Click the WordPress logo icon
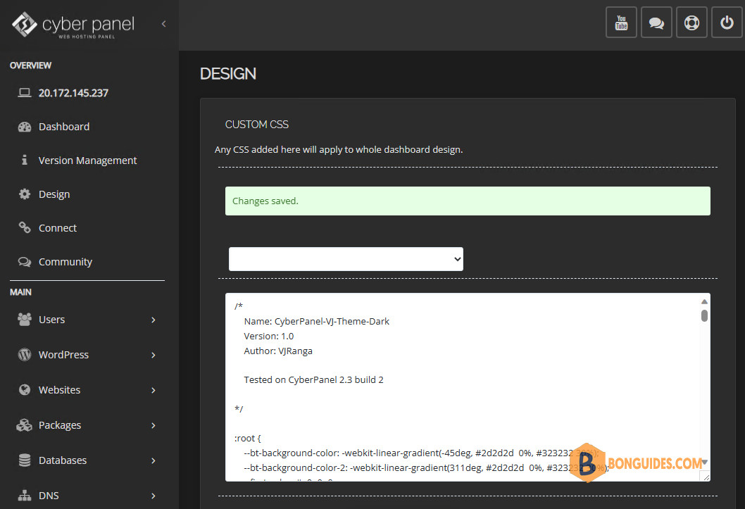The image size is (745, 509). 24,354
